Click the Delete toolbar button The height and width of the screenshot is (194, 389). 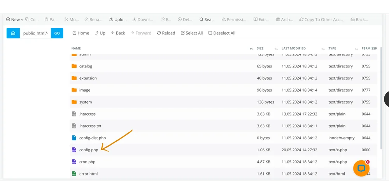tap(185, 19)
